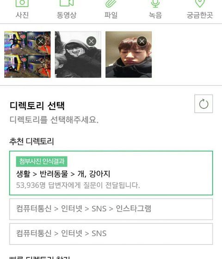Click the 파일 label text
Viewport: 222px width, 259px height.
coord(111,15)
